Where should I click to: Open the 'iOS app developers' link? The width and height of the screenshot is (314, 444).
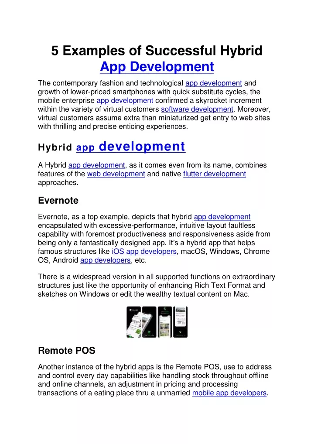tap(144, 252)
